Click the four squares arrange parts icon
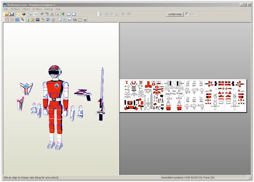Image resolution: width=254 pixels, height=182 pixels. point(65,20)
